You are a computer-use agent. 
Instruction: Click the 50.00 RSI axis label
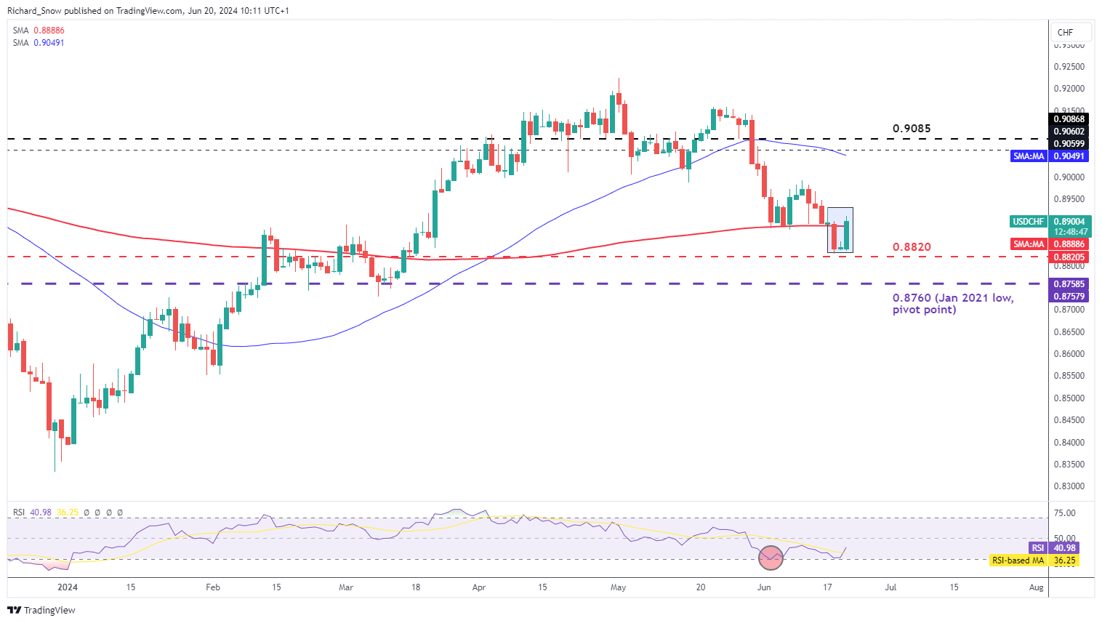pyautogui.click(x=1065, y=539)
